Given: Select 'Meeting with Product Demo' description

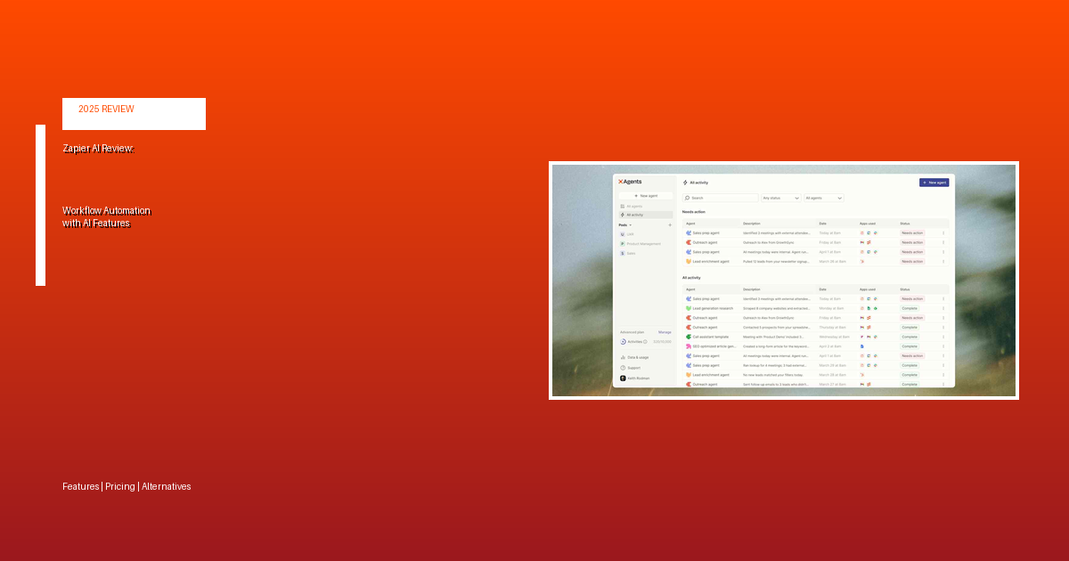Looking at the screenshot, I should pyautogui.click(x=775, y=337).
